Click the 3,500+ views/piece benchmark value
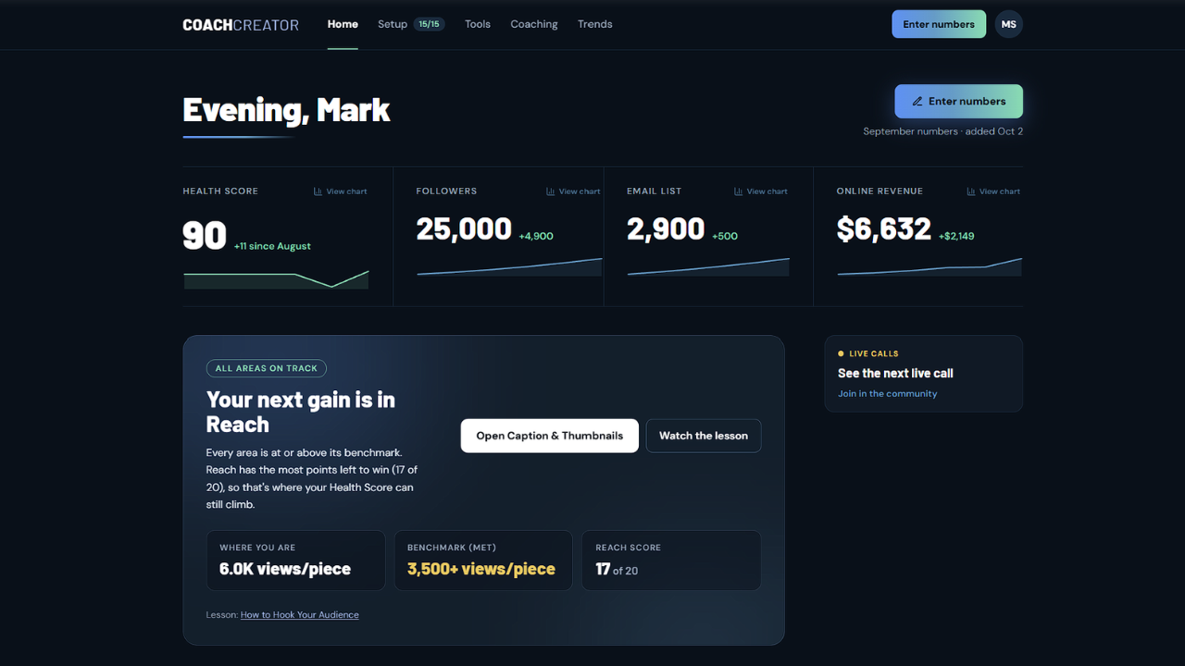Viewport: 1185px width, 666px height. [481, 569]
